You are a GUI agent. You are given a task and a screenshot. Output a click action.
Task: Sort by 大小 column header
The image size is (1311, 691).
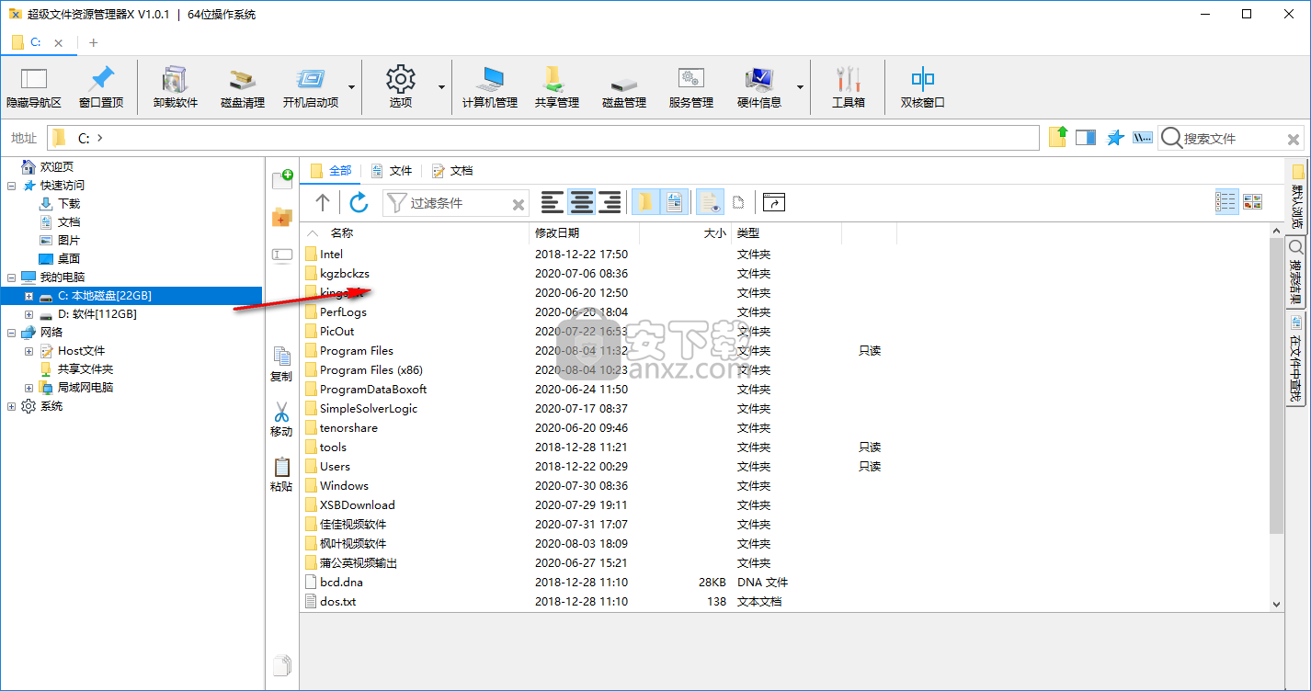[714, 233]
